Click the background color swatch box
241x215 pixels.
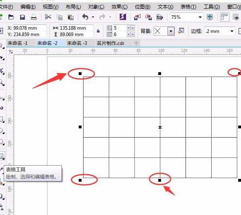(159, 31)
